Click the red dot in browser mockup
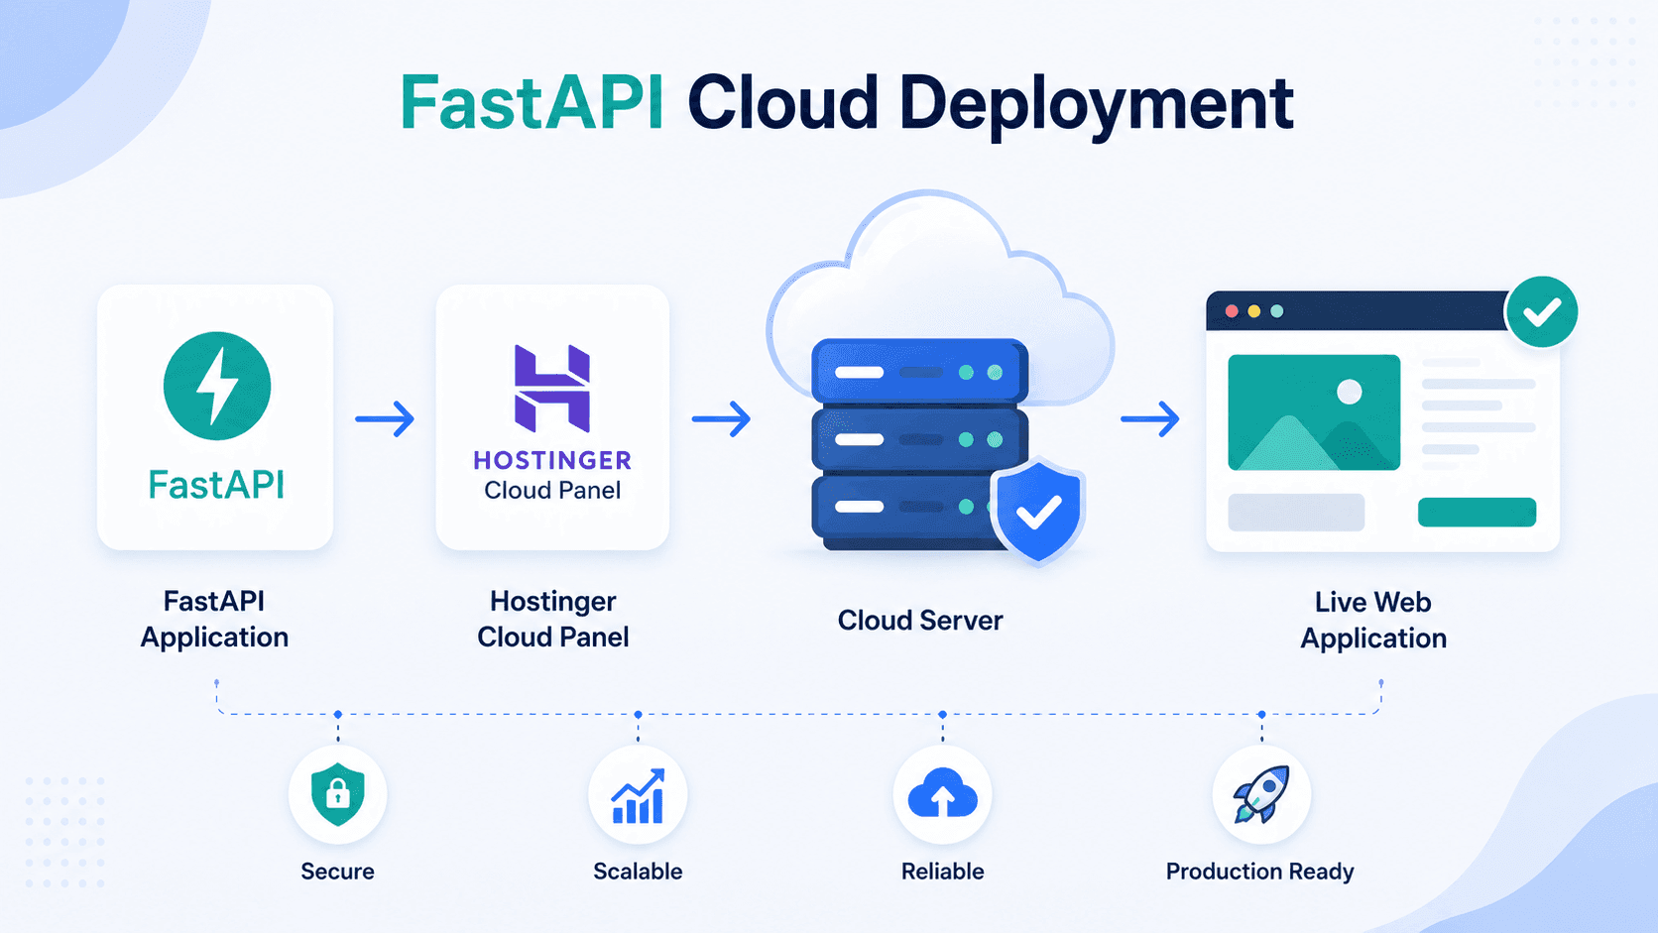This screenshot has height=933, width=1658. [1232, 311]
